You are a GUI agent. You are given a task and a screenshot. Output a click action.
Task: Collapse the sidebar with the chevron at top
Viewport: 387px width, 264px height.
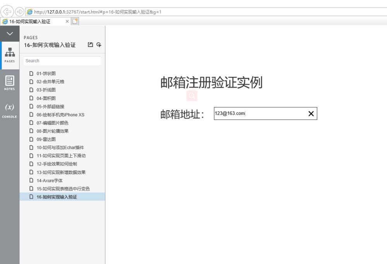click(x=10, y=34)
